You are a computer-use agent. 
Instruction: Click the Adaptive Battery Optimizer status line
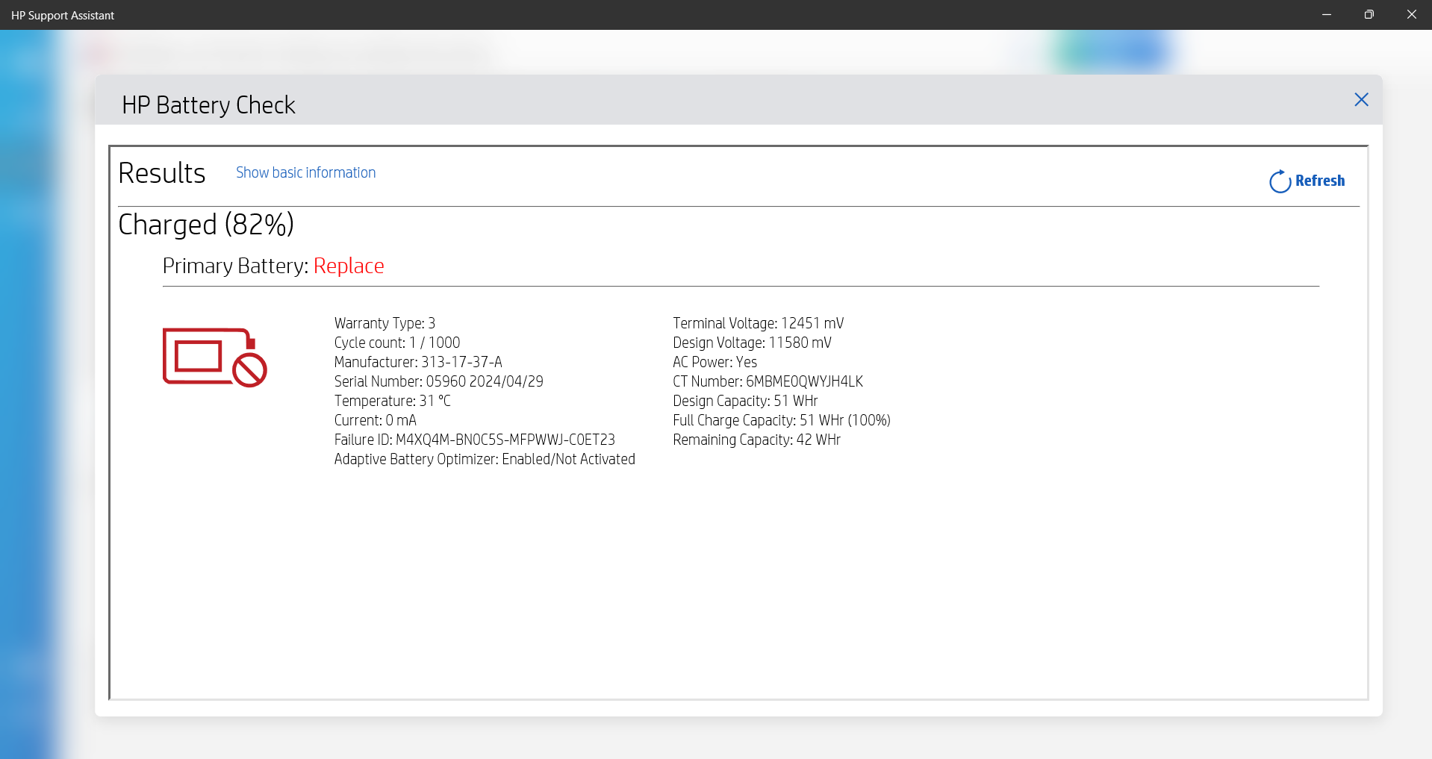pos(484,459)
